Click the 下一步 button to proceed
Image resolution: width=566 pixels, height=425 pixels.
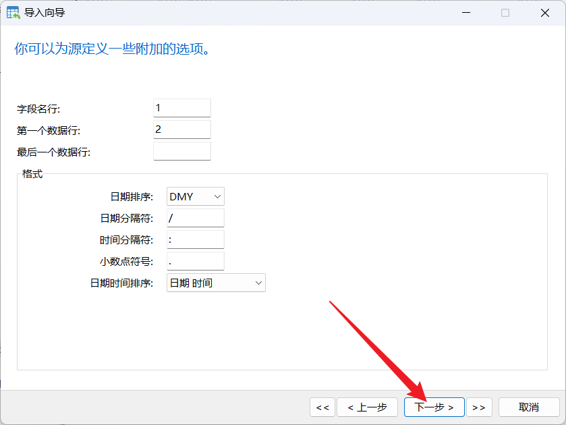[x=434, y=407]
